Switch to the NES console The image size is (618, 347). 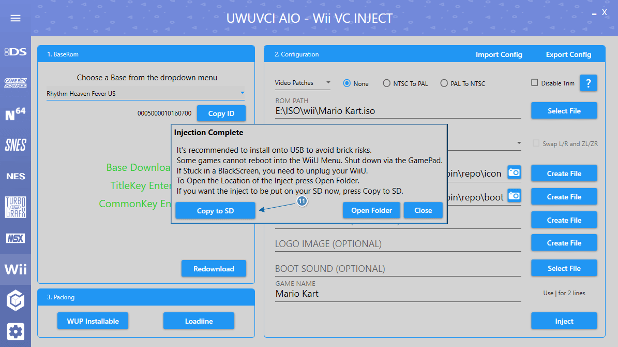click(16, 176)
